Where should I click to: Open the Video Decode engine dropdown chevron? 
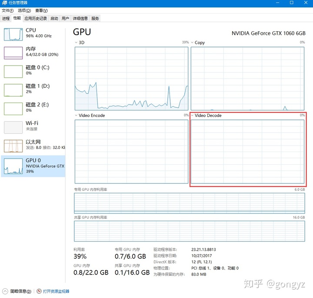point(192,115)
